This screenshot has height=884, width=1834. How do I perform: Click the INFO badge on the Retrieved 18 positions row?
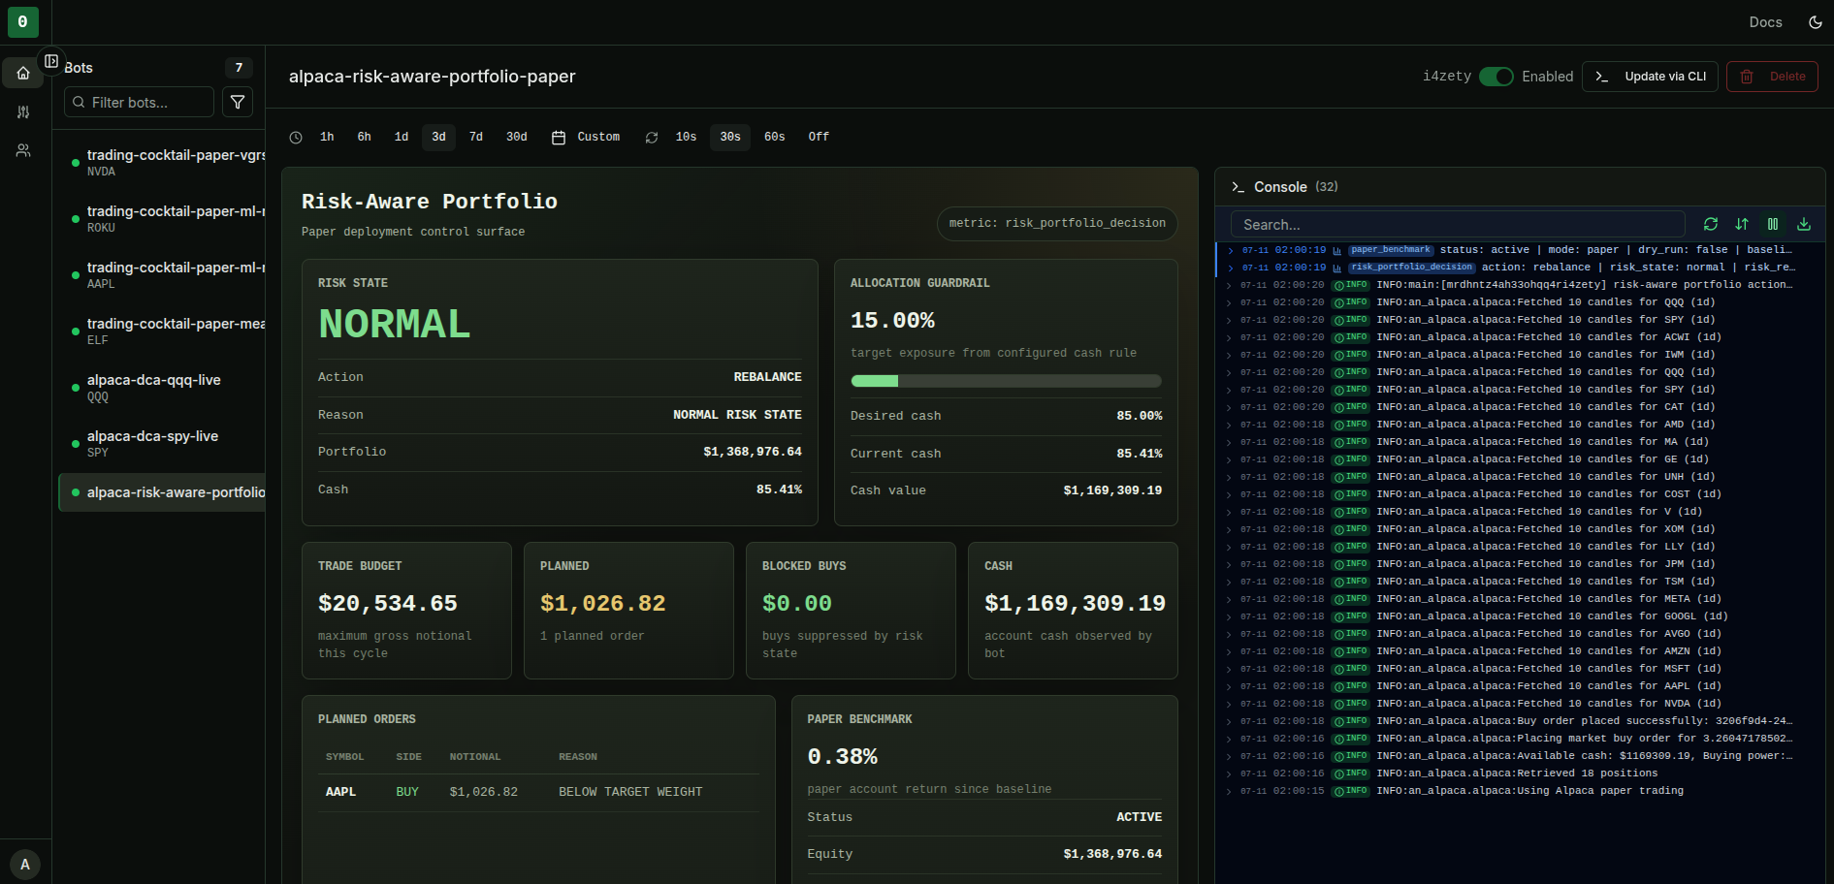[1350, 773]
